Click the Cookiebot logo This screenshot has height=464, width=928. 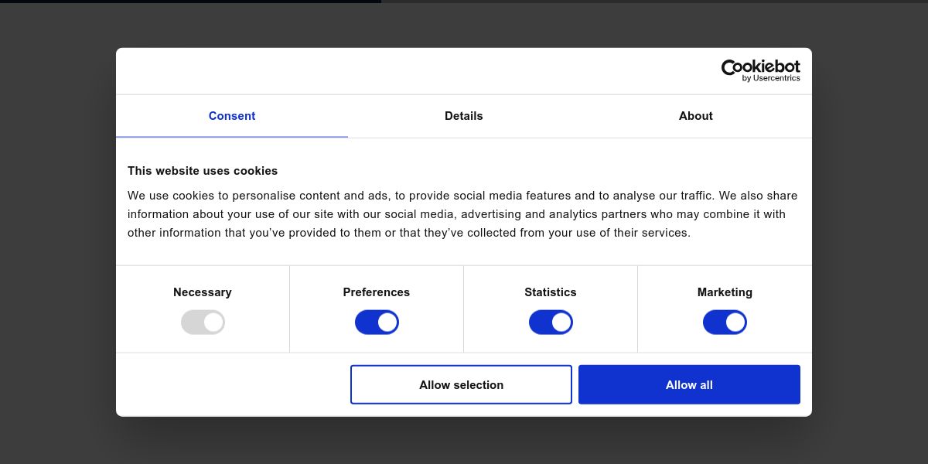(x=760, y=67)
